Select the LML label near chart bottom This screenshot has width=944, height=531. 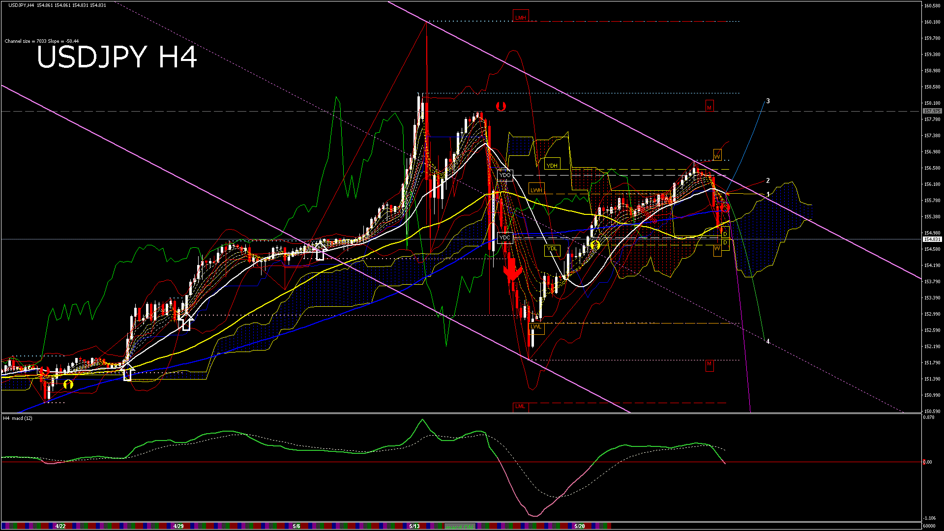point(520,407)
